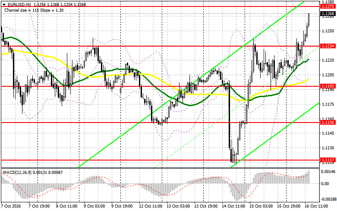Select the 1.1234 red price level label
337x211 pixels.
pos(328,46)
